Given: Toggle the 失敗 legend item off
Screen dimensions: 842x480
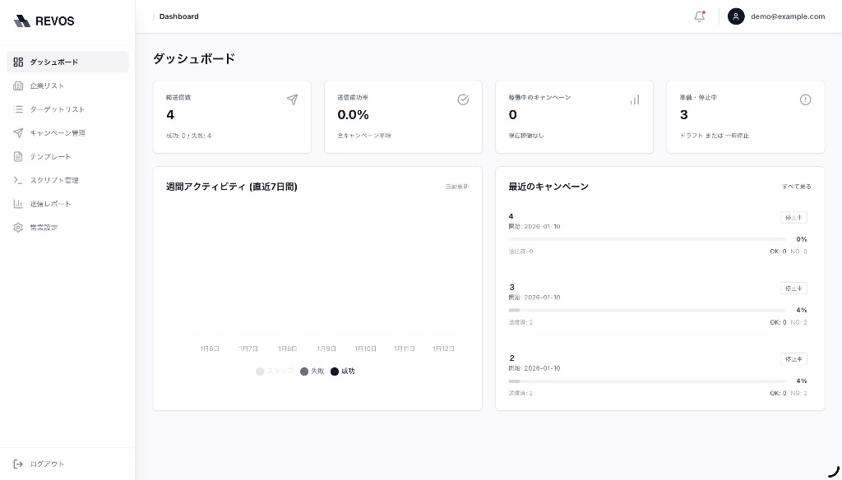Looking at the screenshot, I should click(x=312, y=371).
